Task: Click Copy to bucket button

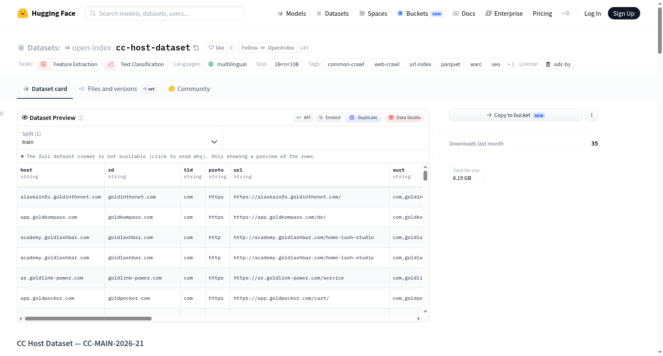Action: (x=515, y=115)
